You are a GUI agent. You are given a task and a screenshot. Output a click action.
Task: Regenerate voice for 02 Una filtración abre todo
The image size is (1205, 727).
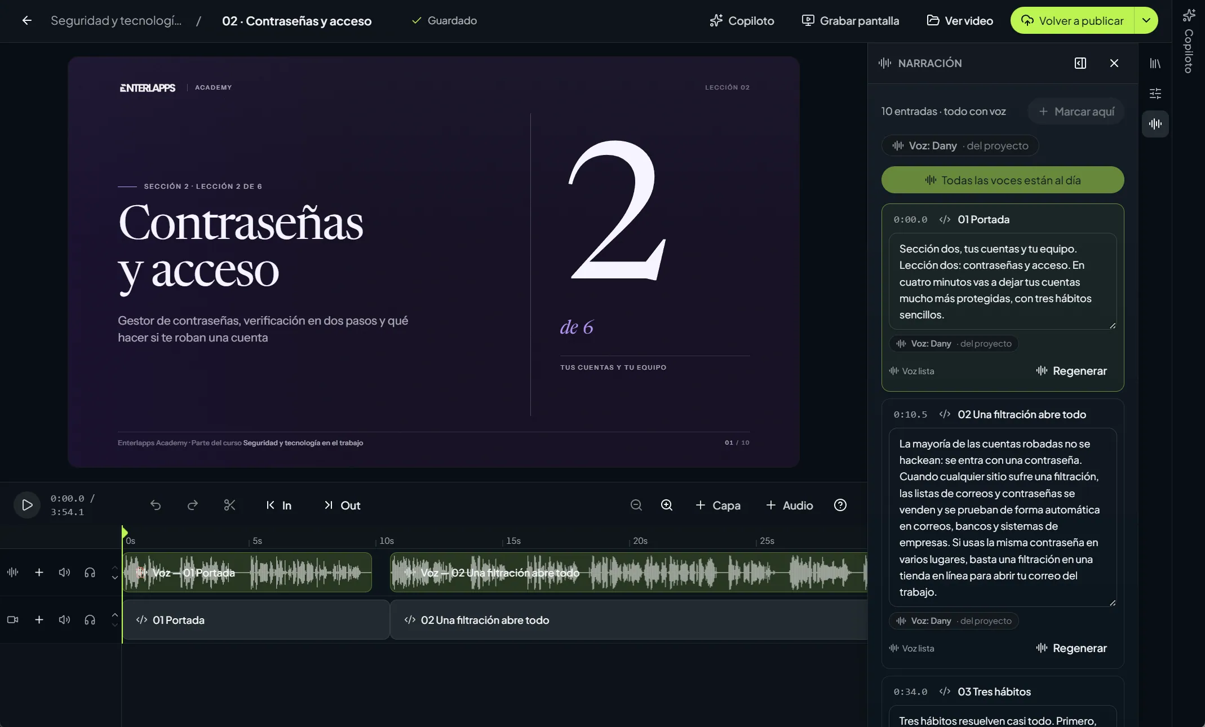[x=1071, y=648]
